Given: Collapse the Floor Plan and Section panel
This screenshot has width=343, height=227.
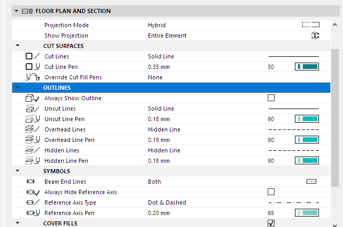Looking at the screenshot, I should tap(17, 11).
